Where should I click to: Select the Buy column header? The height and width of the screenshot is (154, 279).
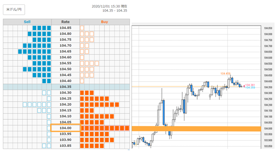[x=105, y=22]
